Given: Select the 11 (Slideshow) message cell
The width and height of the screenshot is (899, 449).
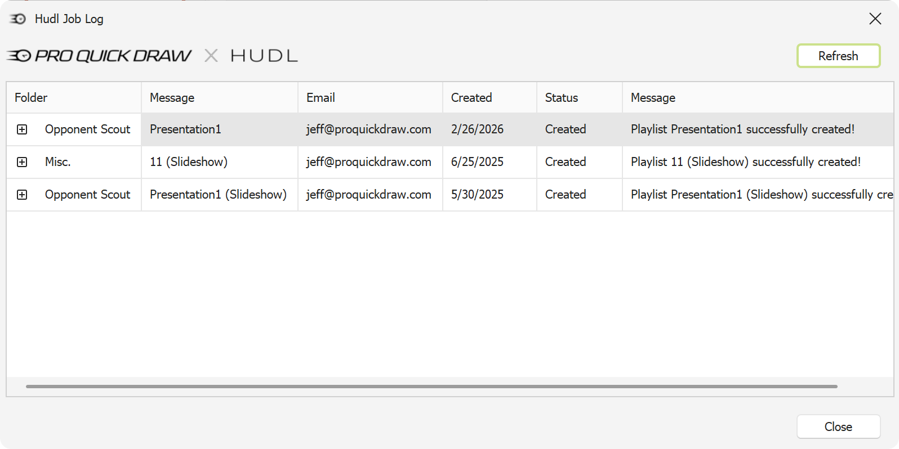Looking at the screenshot, I should (x=189, y=162).
